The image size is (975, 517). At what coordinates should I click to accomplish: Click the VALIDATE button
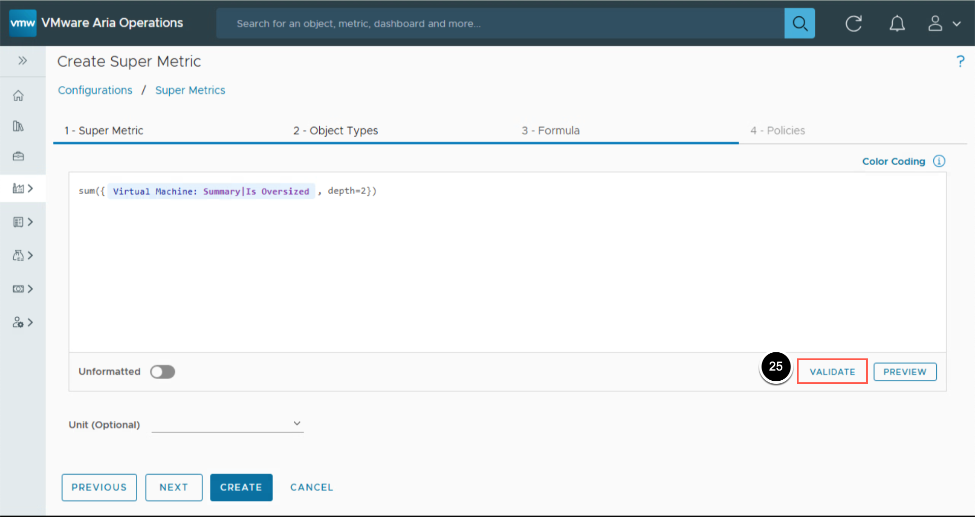[832, 372]
